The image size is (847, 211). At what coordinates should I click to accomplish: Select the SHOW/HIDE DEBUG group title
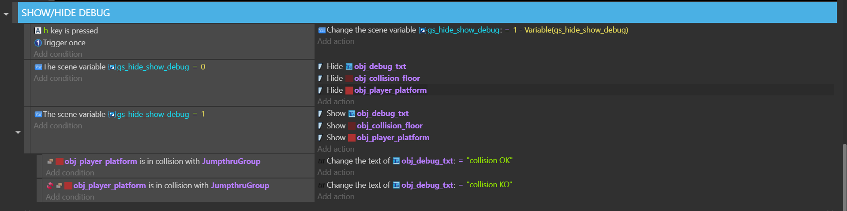[x=66, y=13]
